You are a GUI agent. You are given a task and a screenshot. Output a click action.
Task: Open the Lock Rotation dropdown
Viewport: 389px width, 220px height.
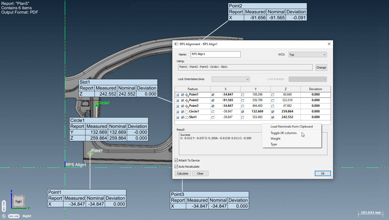(308, 79)
